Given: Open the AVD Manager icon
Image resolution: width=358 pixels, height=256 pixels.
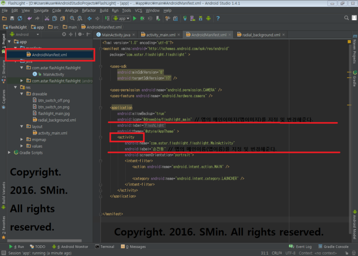Looking at the screenshot, I should click(x=193, y=18).
